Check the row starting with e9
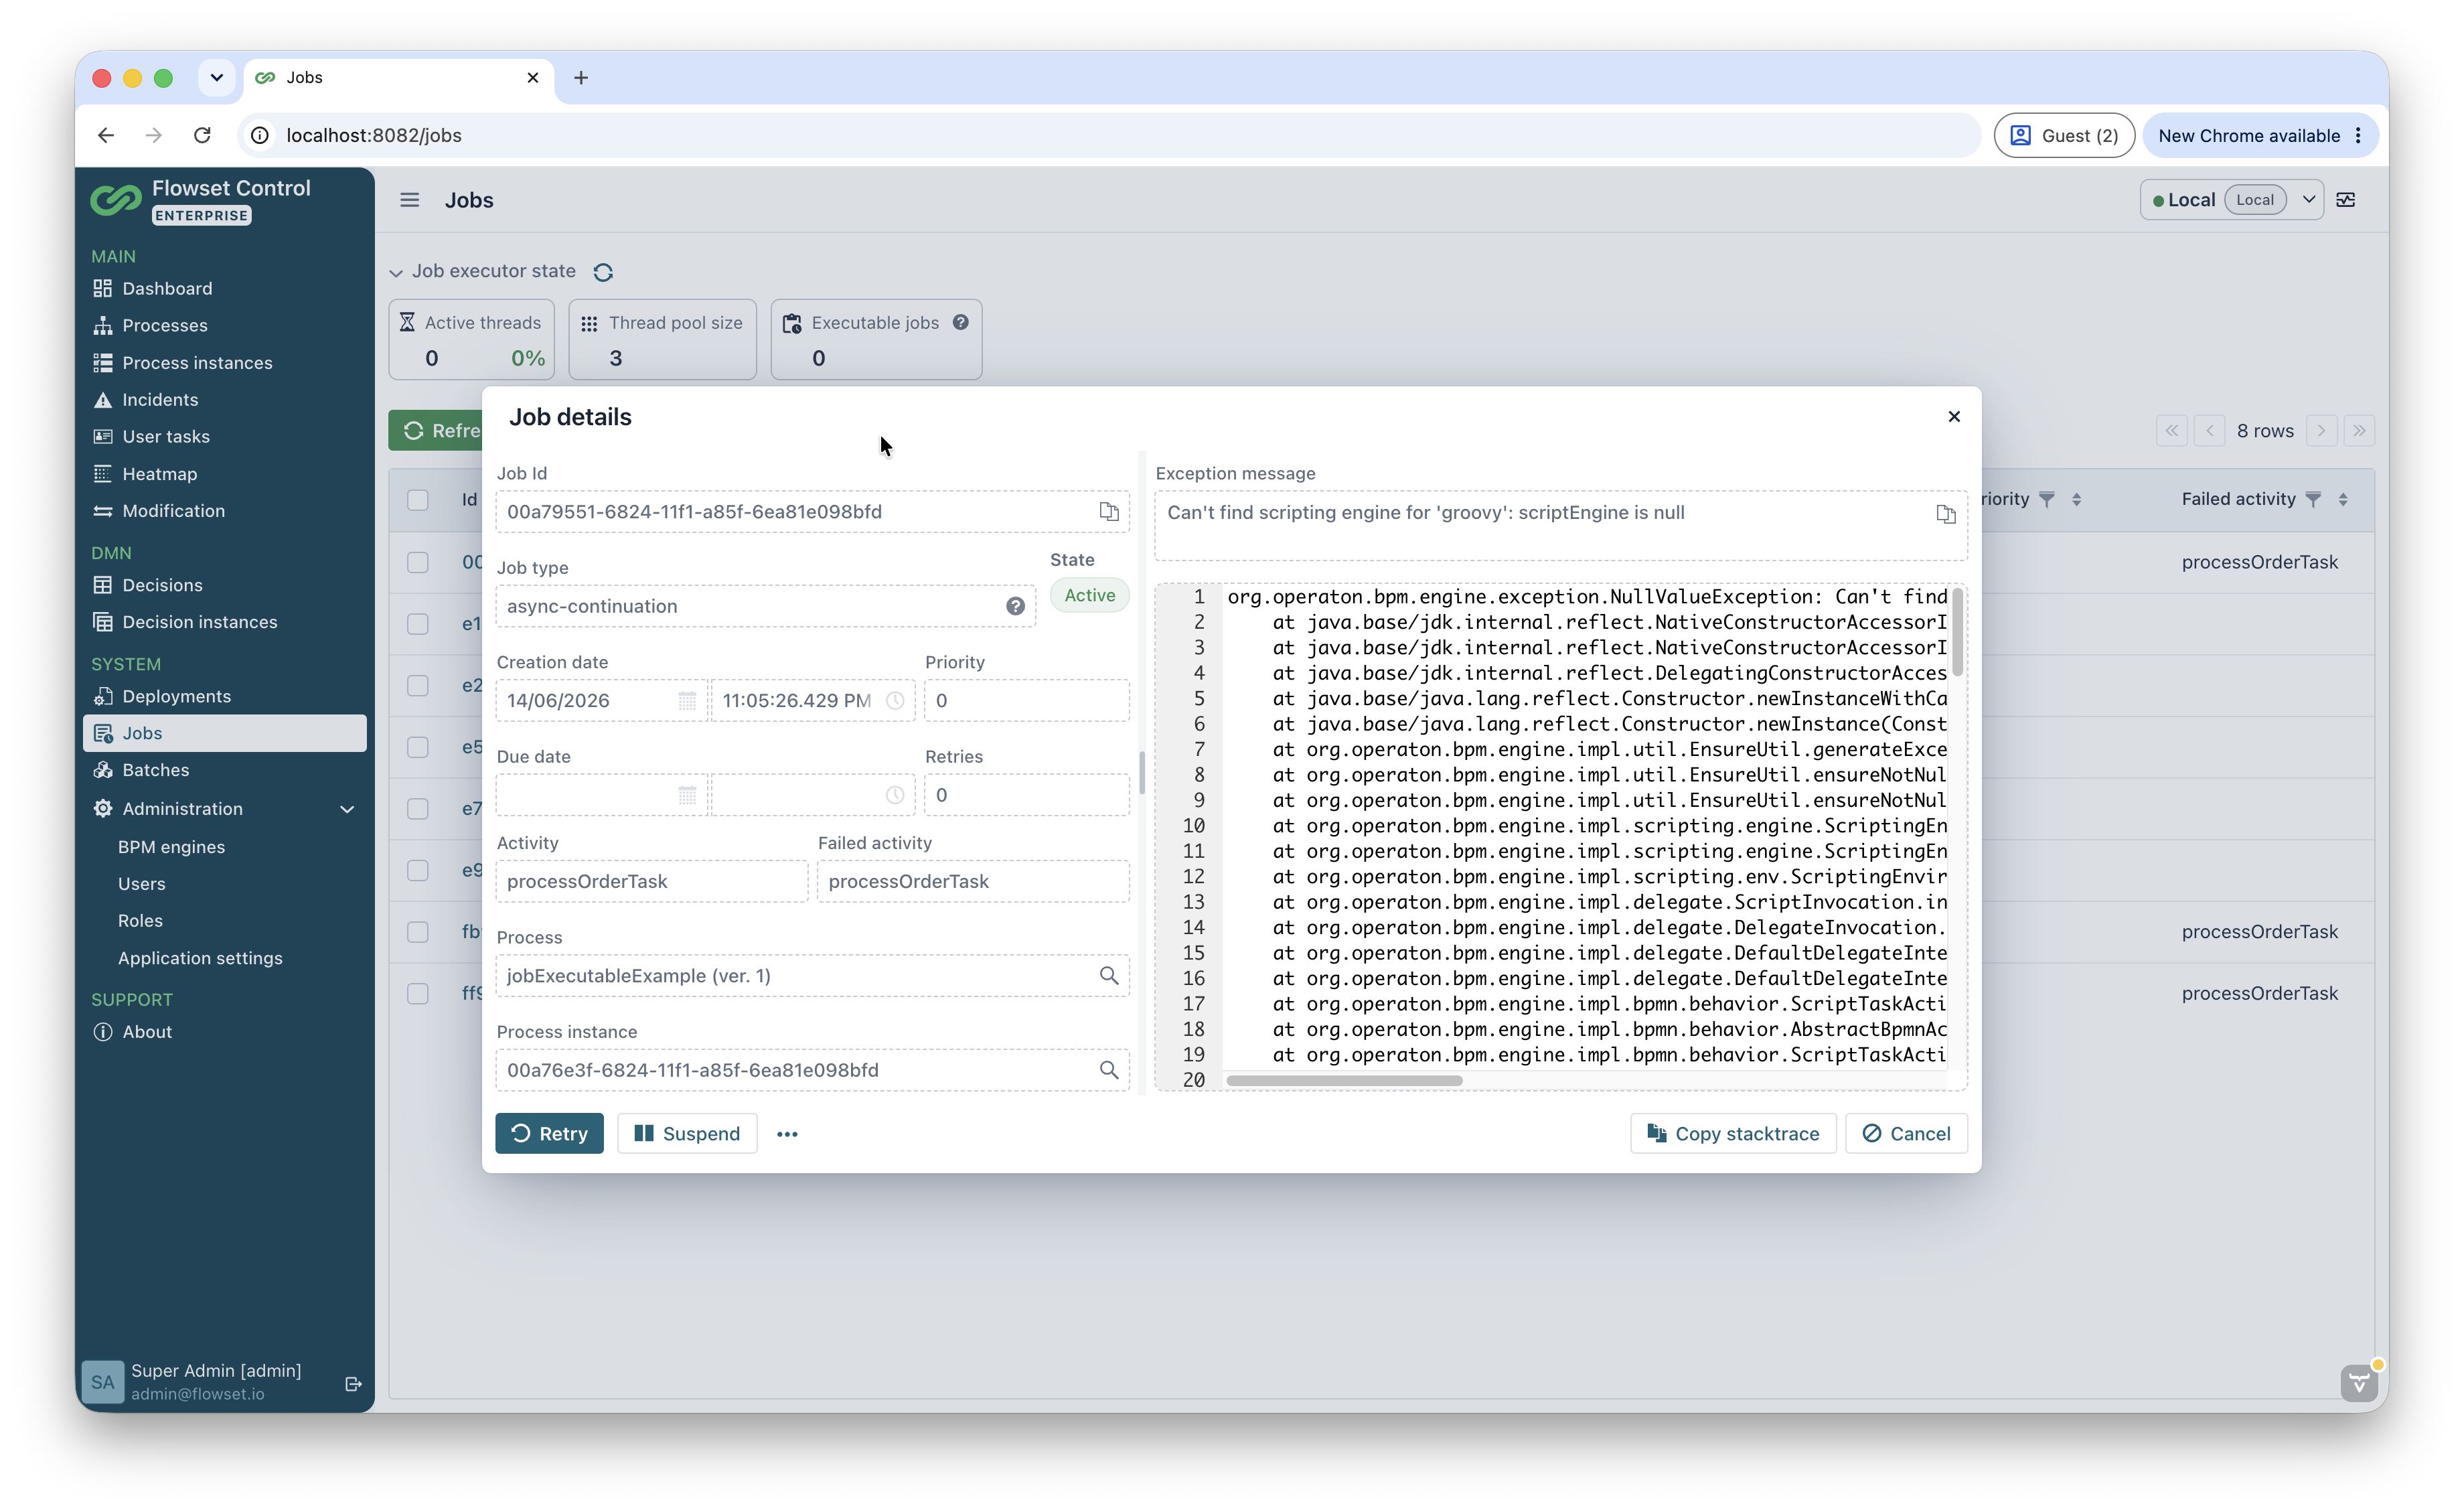Image resolution: width=2464 pixels, height=1512 pixels. point(418,870)
